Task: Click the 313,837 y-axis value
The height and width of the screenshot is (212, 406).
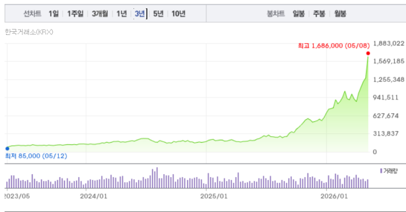Action: [386, 133]
